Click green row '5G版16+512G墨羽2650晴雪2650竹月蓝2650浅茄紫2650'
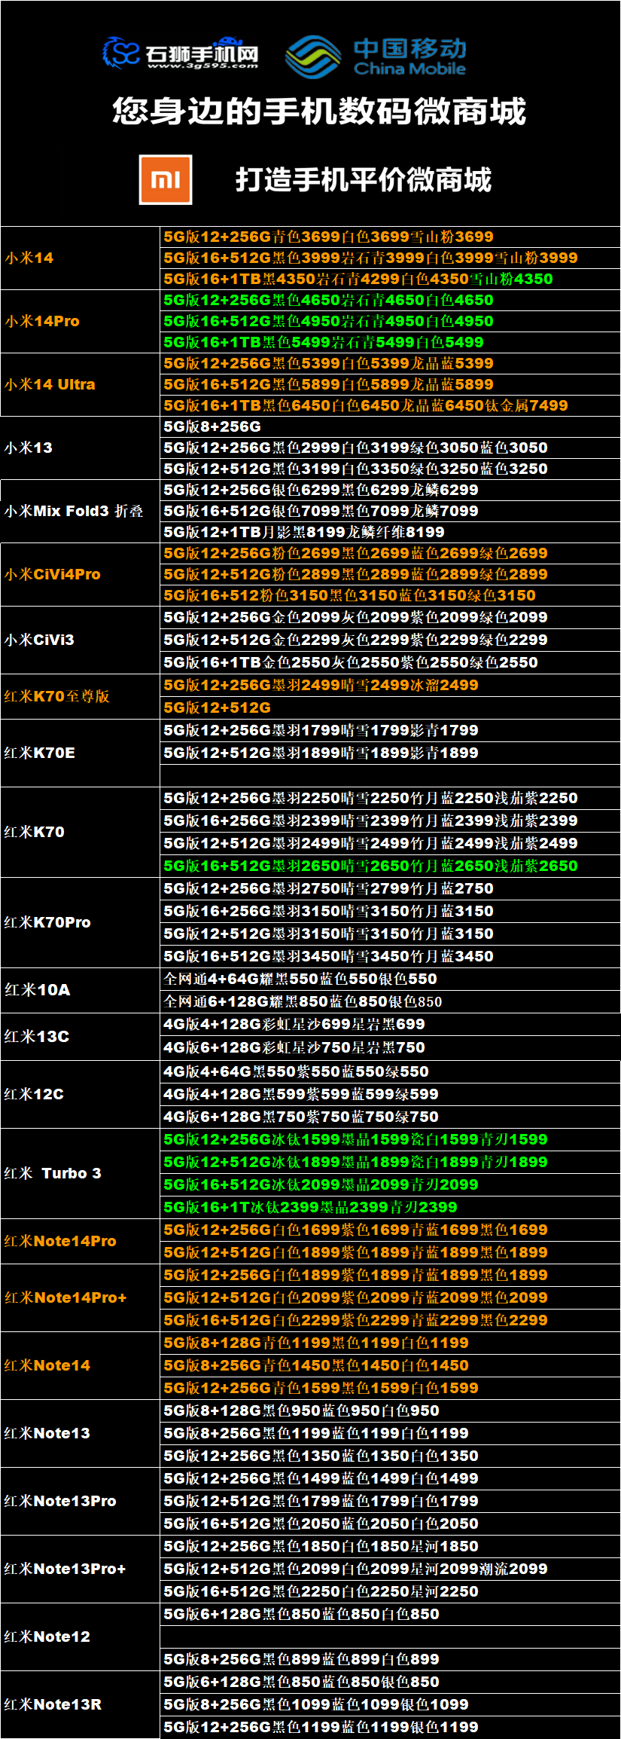 [x=390, y=866]
